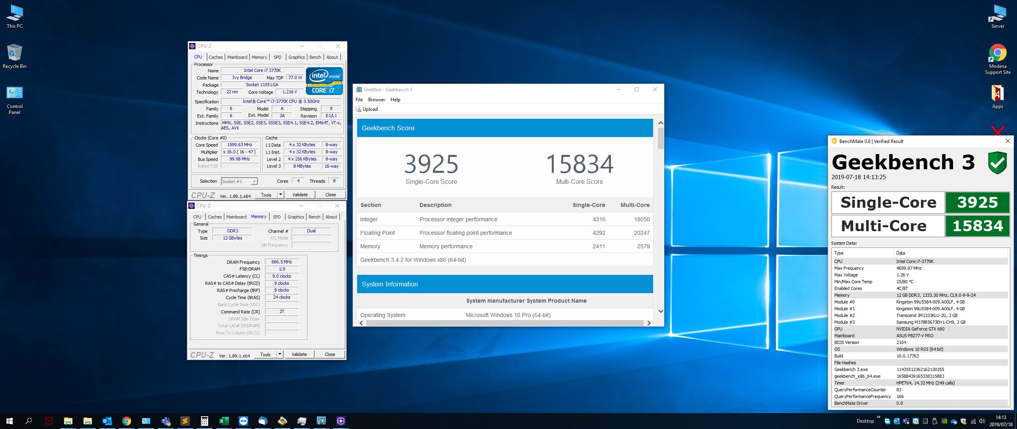
Task: Click the OneDrive cloud tray icon
Action: [954, 421]
